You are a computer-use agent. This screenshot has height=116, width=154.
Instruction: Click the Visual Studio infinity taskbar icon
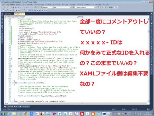click(104, 114)
